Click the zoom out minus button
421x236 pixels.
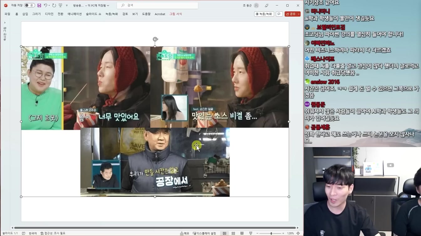point(257,233)
